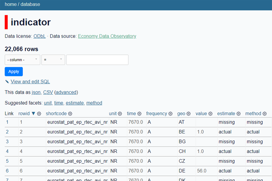Sort by the geo column header
The image size is (272, 181).
[x=181, y=114]
